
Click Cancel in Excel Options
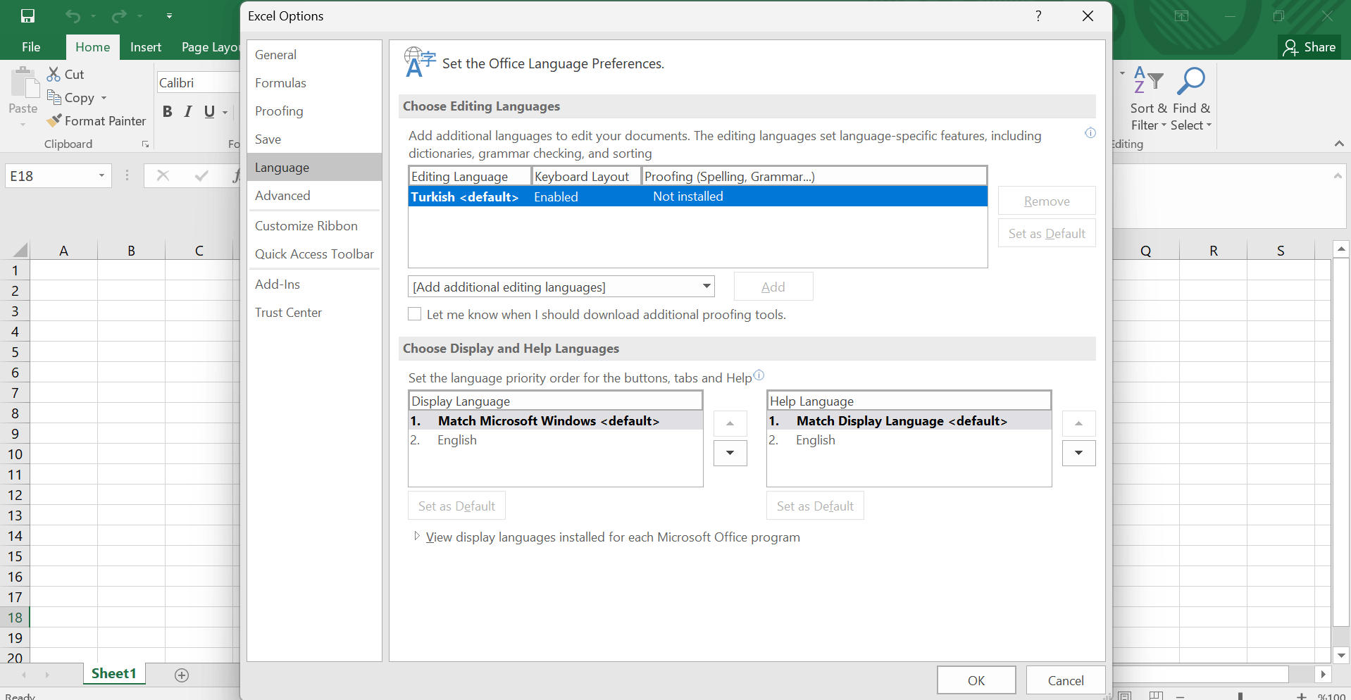1066,680
